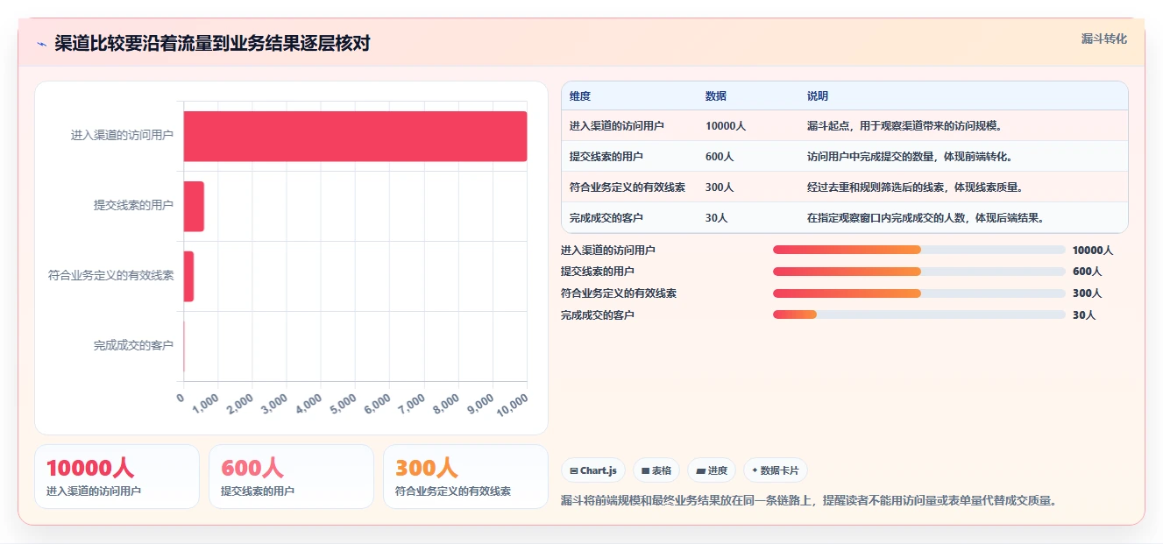The image size is (1163, 544).
Task: Open the 300人 data card
Action: click(465, 477)
